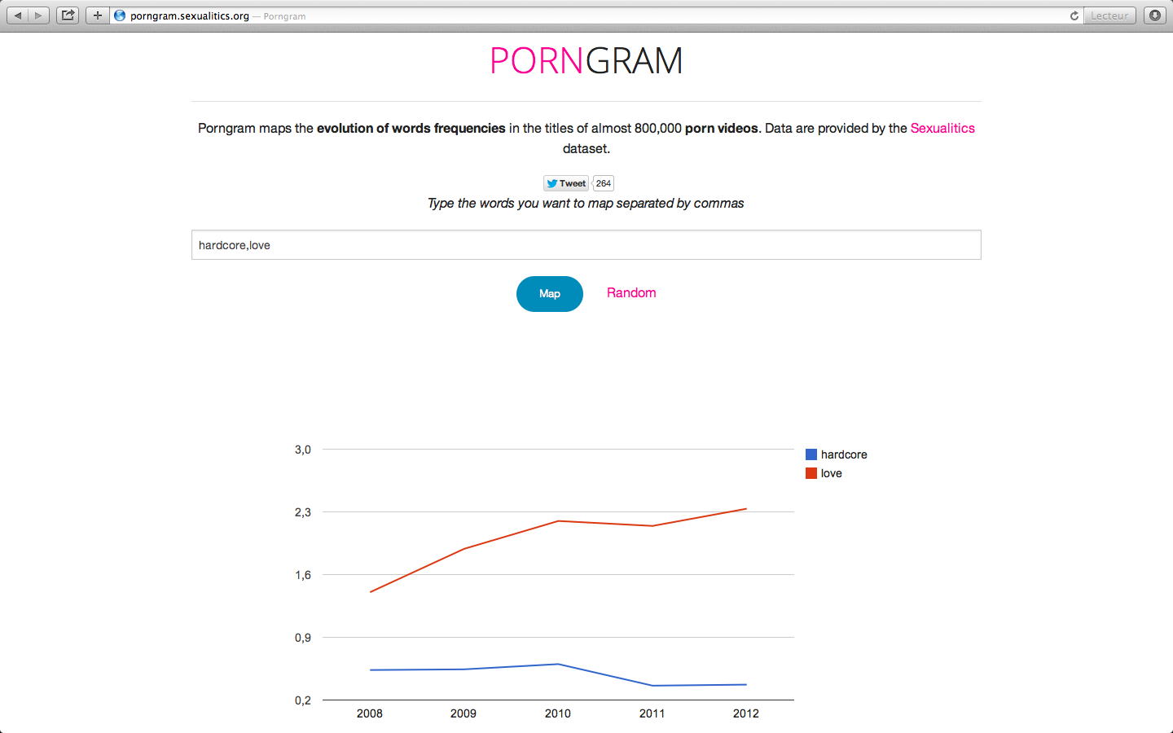Reload the page with the refresh icon

[1074, 15]
